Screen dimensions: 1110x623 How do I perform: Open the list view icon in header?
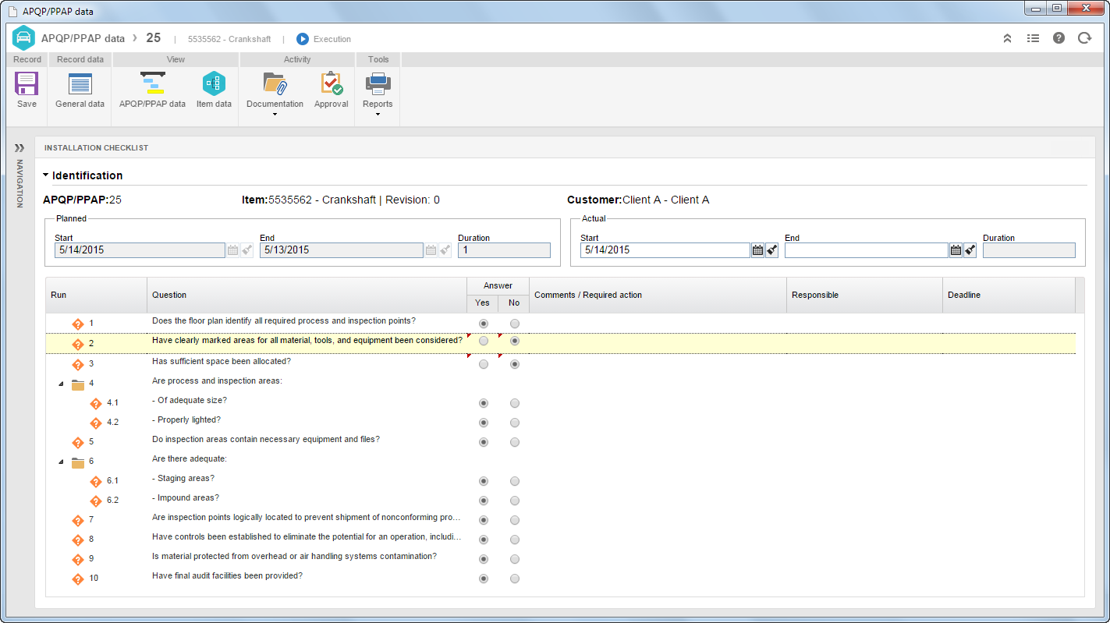pyautogui.click(x=1033, y=38)
